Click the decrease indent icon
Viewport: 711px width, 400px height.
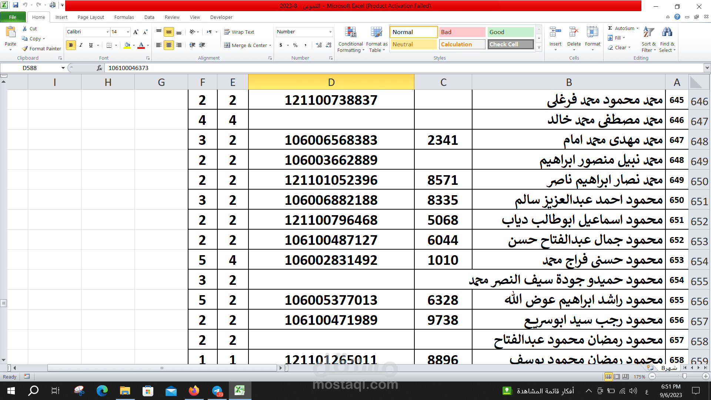[193, 45]
